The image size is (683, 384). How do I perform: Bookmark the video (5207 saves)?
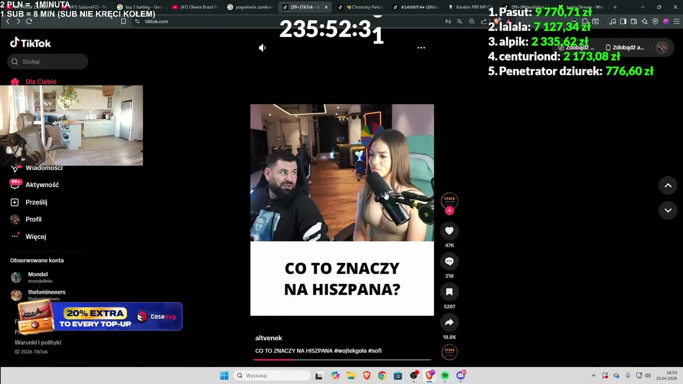click(449, 292)
